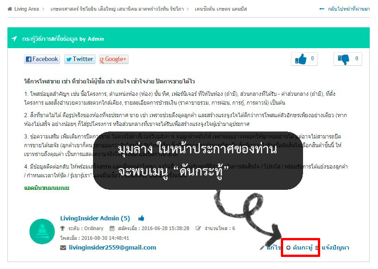Click กลับไปหน้าที่ผ่านมา back link

point(348,9)
